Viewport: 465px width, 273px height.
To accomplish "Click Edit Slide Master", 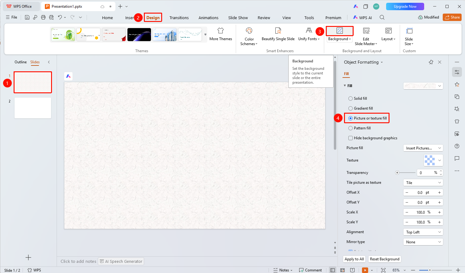I will pos(366,36).
